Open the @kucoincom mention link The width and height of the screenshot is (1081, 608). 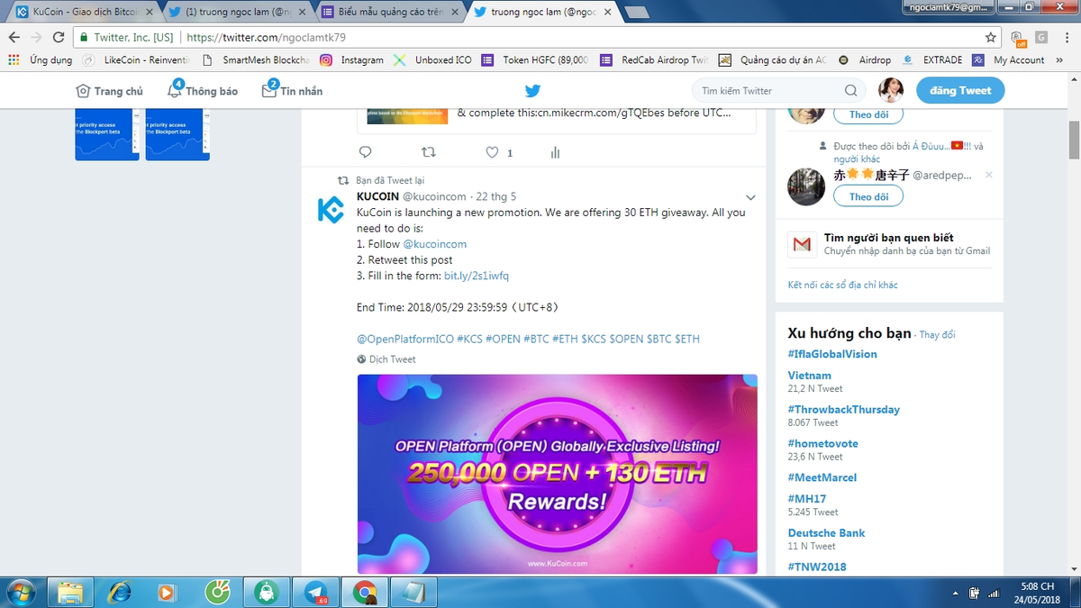(x=434, y=244)
